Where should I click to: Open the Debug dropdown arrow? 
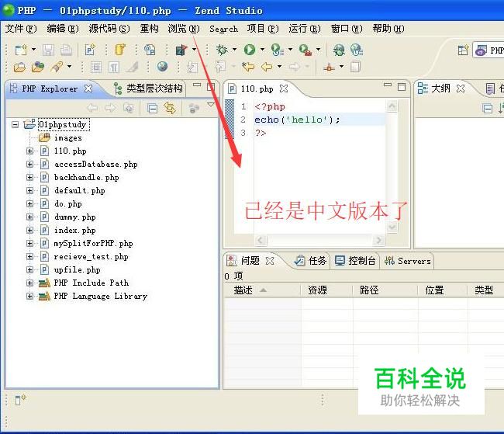pos(234,50)
